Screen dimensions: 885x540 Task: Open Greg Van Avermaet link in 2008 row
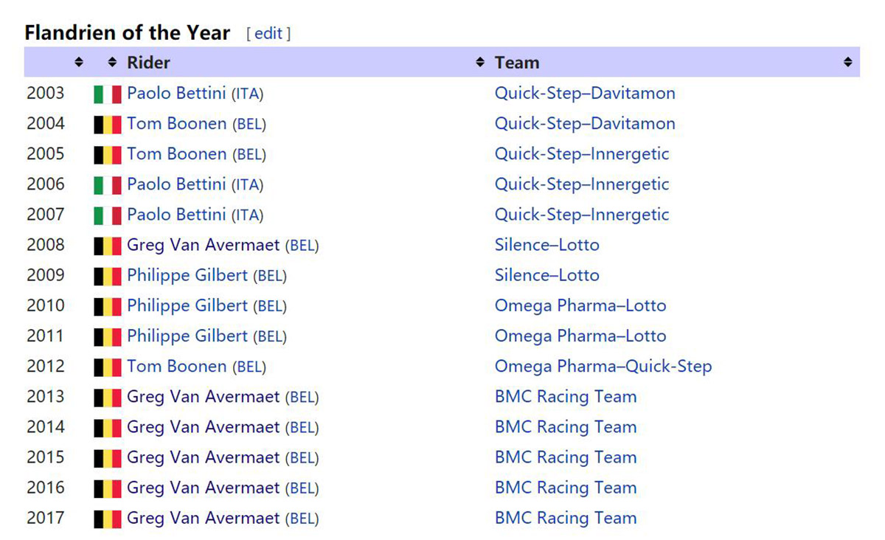click(203, 245)
